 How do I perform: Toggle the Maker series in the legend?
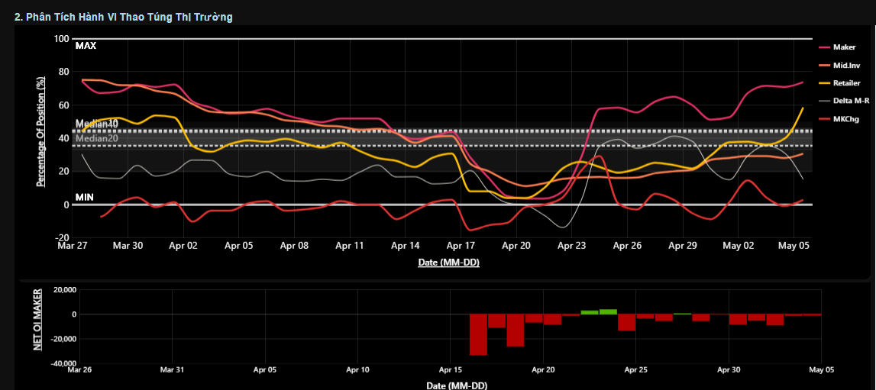[844, 47]
